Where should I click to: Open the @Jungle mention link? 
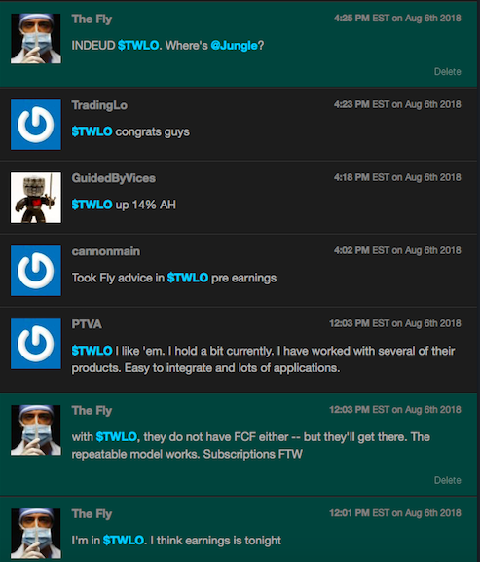point(234,46)
